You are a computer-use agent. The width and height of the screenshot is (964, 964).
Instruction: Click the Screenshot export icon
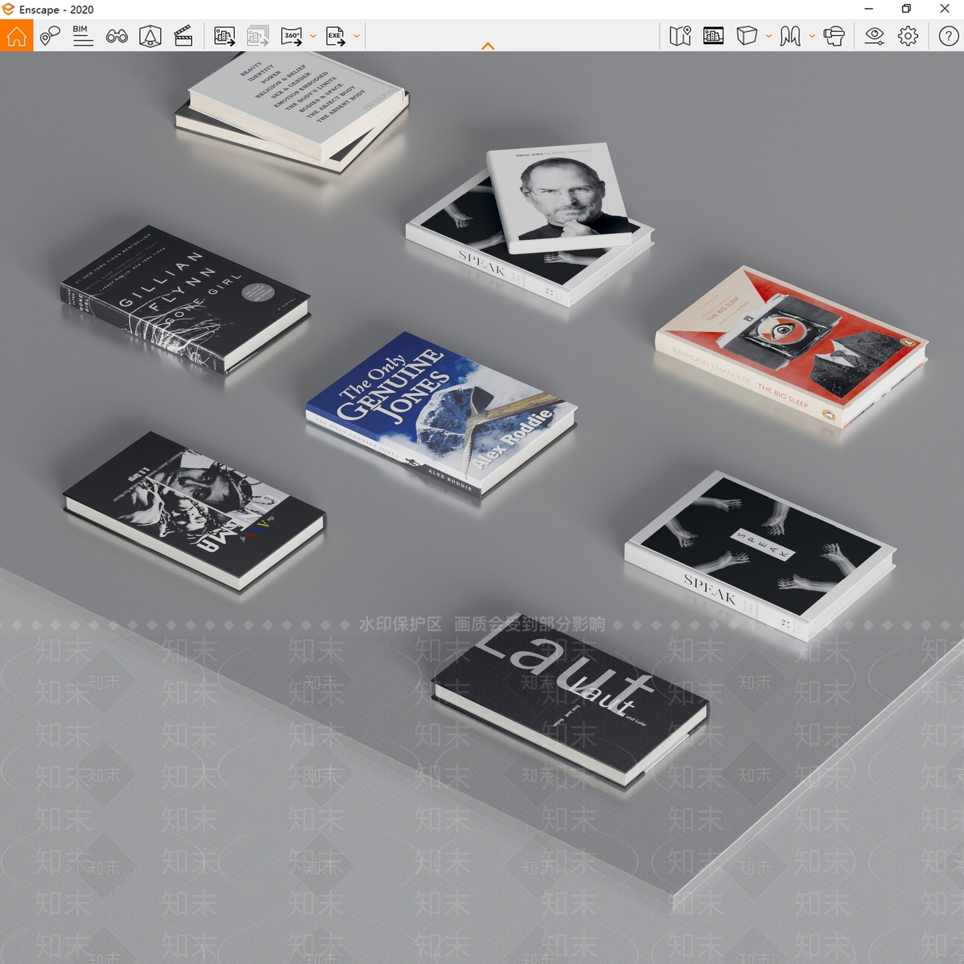[x=224, y=36]
